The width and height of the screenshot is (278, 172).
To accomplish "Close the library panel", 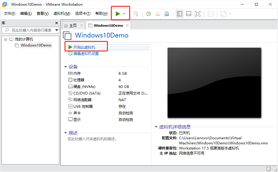I will pos(57,23).
